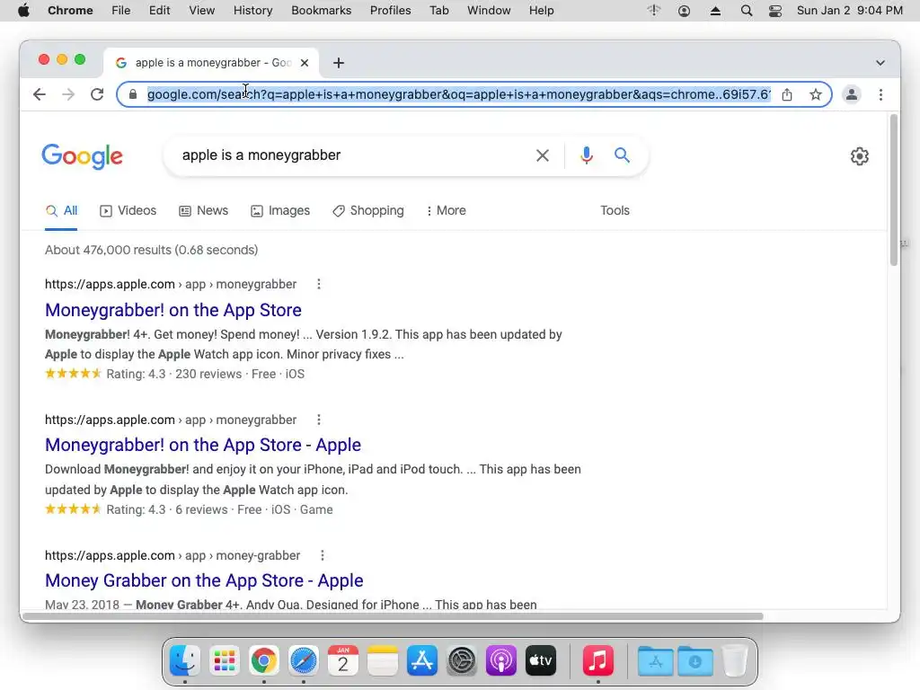The width and height of the screenshot is (920, 690).
Task: Select the All results tab
Action: point(62,210)
